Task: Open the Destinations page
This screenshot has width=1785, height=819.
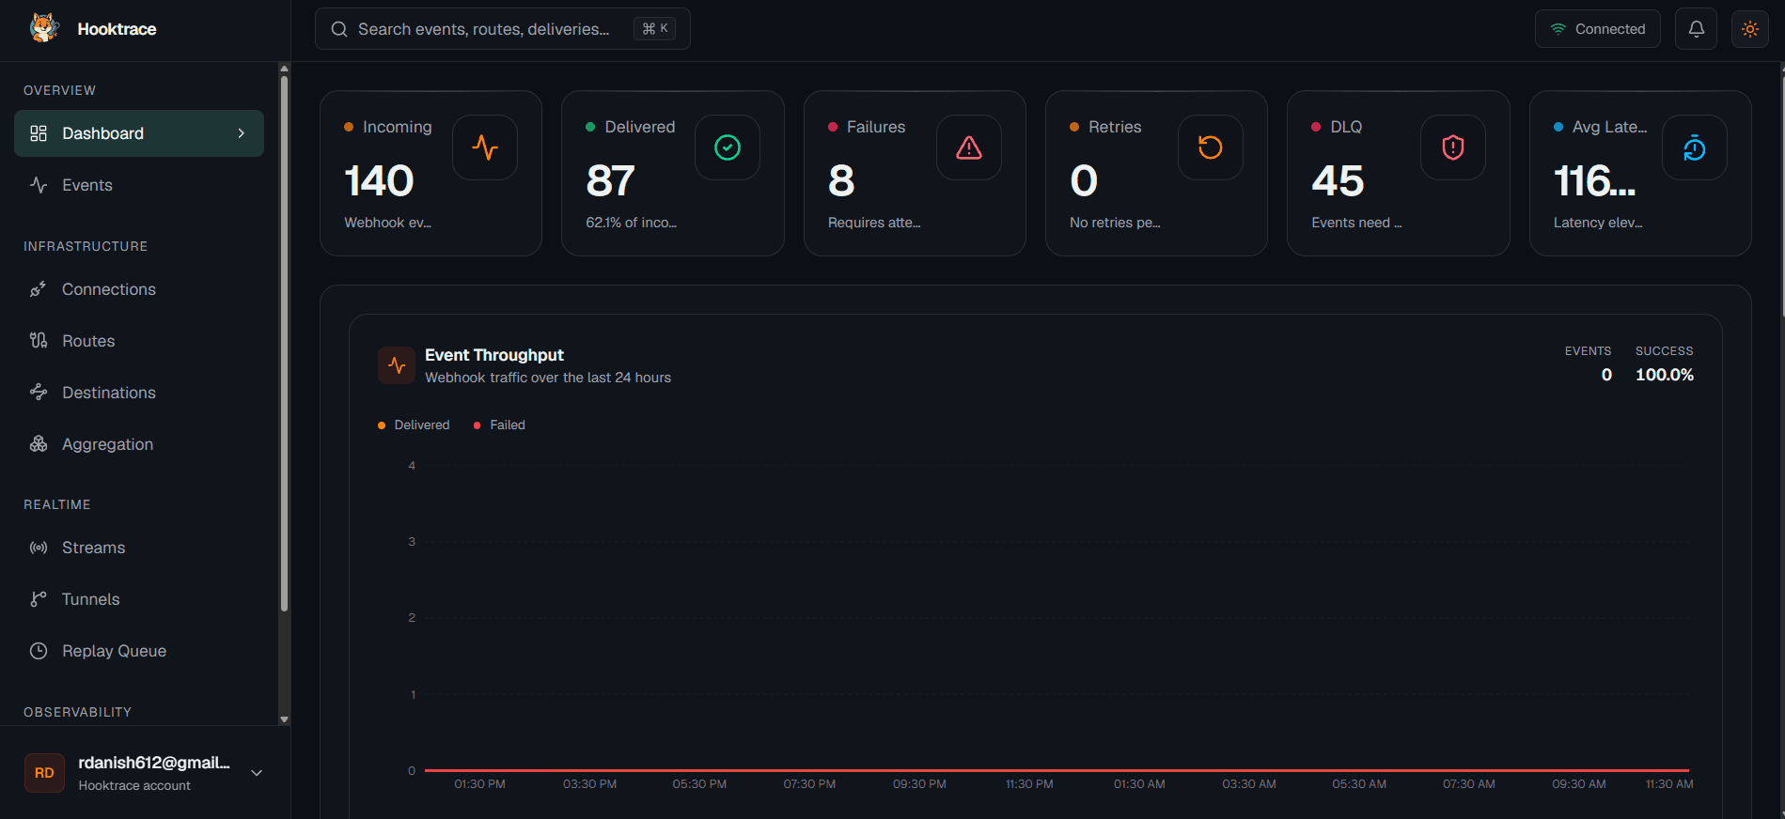Action: pyautogui.click(x=139, y=393)
